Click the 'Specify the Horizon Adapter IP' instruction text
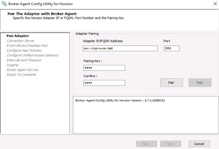Viewport: 219px width, 149px height. click(69, 18)
